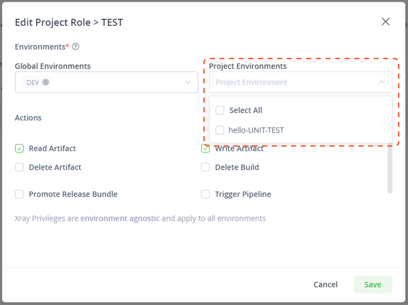Screen dimensions: 408x305
Task: Click the Project Environment input field
Action: tap(301, 82)
